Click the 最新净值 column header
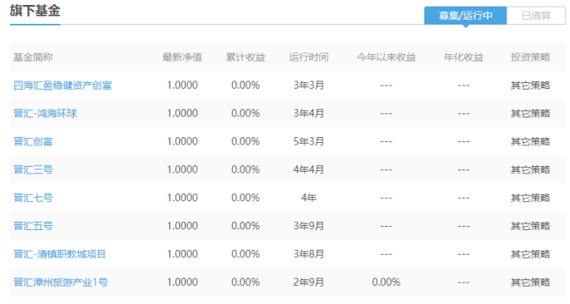This screenshot has height=304, width=570. (182, 57)
